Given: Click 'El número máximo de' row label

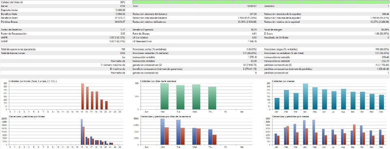Looking at the screenshot, I should [113, 65].
